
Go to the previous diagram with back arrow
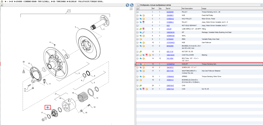click(128, 5)
